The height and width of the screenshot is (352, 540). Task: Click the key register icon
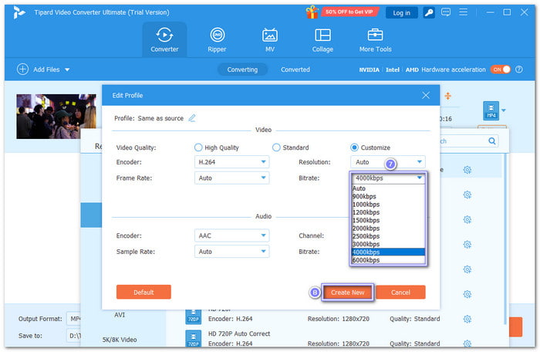[429, 13]
